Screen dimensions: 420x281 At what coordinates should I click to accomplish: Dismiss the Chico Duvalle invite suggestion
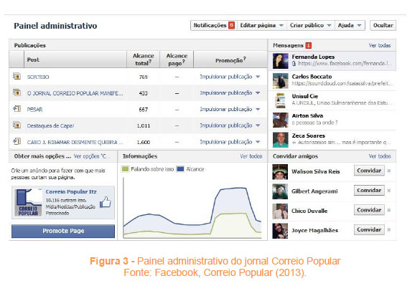coord(389,210)
